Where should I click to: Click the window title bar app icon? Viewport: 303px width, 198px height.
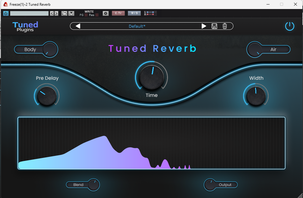(6, 4)
